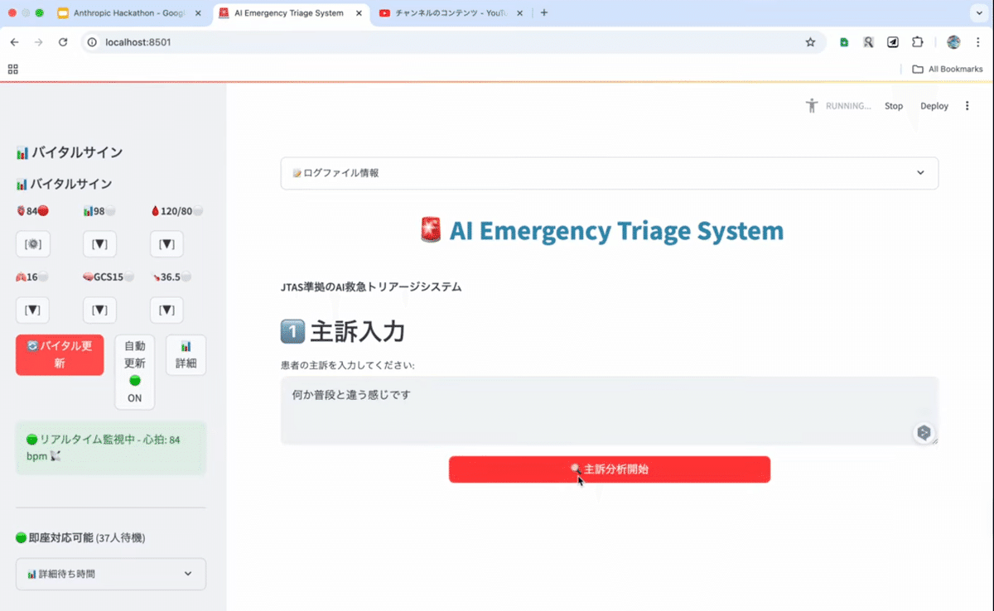Bookmark this page with the star icon

tap(810, 42)
